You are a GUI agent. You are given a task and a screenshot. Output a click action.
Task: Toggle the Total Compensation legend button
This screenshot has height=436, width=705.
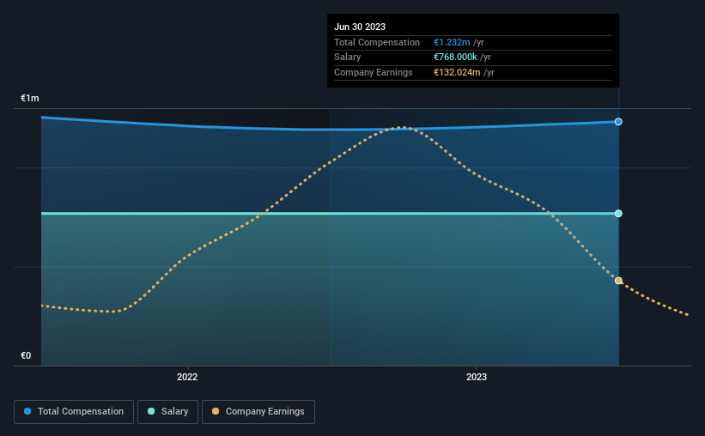click(x=74, y=412)
